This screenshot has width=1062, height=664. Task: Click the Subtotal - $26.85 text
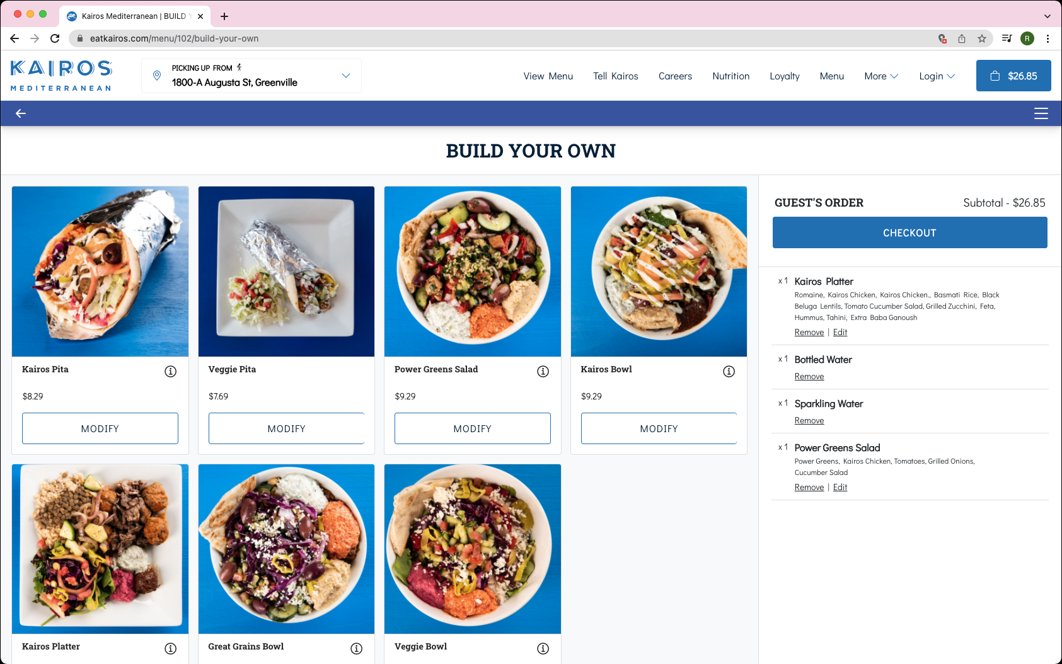coord(1004,203)
